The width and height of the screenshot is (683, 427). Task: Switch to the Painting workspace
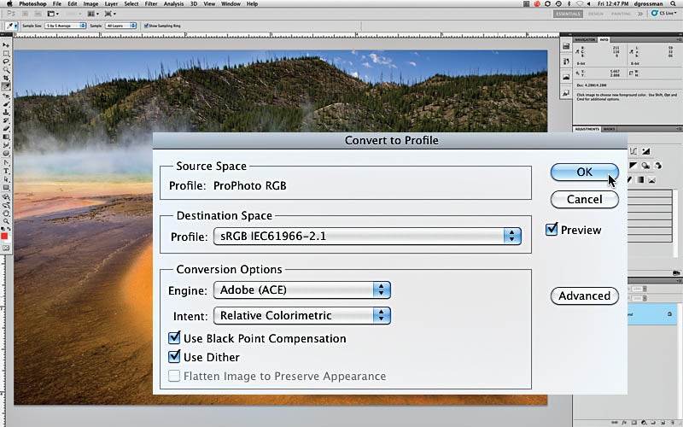click(621, 14)
